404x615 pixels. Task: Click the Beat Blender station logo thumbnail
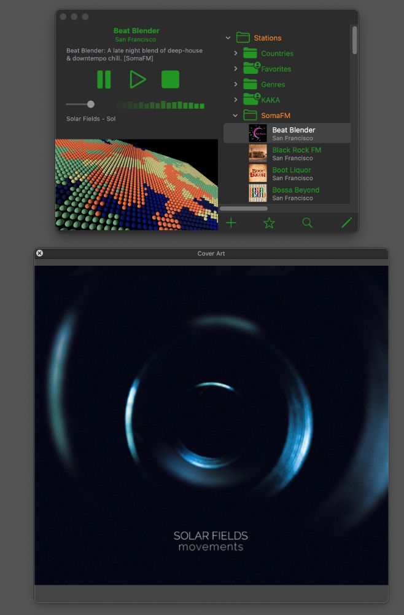tap(258, 133)
